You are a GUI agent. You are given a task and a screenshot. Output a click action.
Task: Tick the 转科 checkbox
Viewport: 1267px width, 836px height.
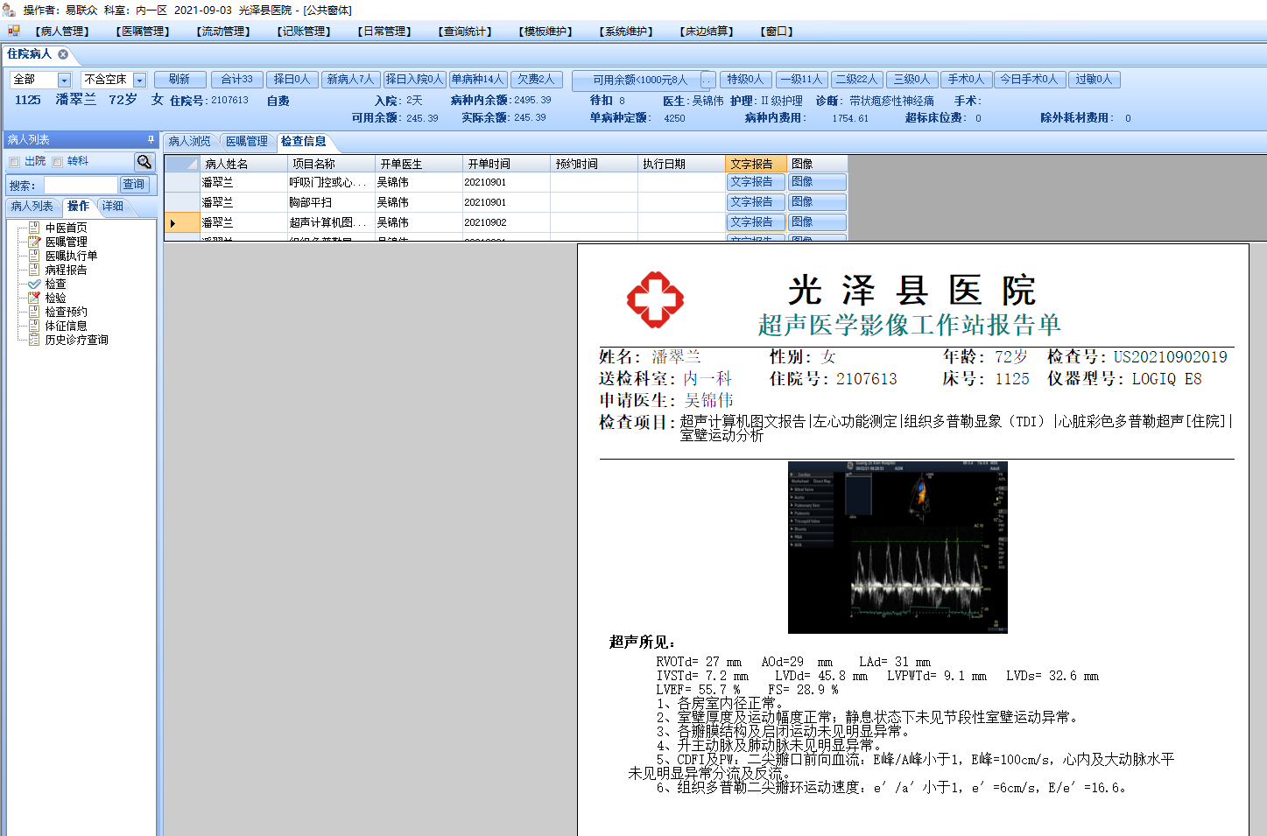[x=57, y=162]
